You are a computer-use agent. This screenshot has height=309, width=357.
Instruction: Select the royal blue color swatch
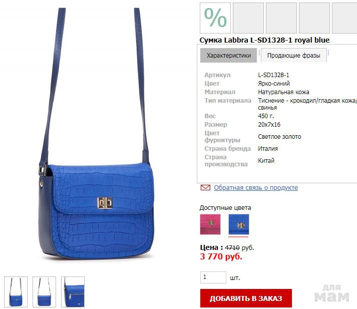[239, 224]
